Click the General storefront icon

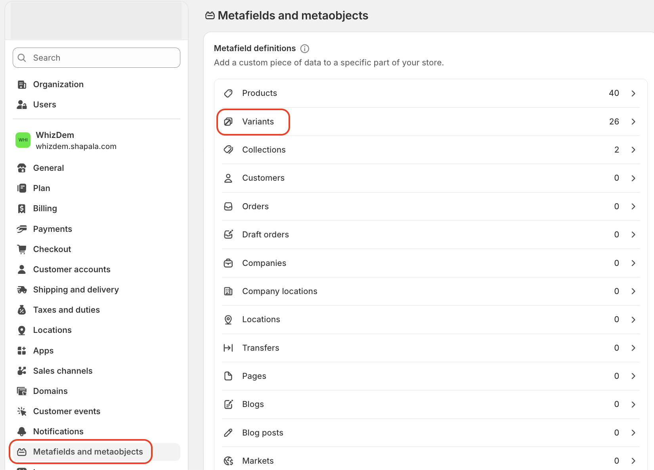pos(22,168)
